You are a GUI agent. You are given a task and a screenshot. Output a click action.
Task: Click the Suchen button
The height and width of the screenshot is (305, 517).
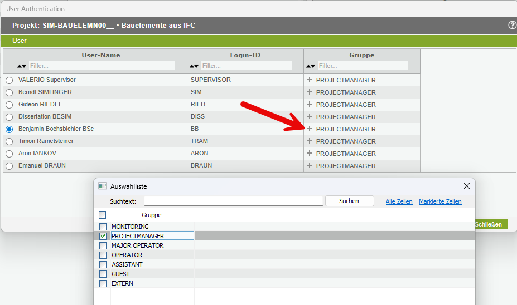tap(349, 201)
